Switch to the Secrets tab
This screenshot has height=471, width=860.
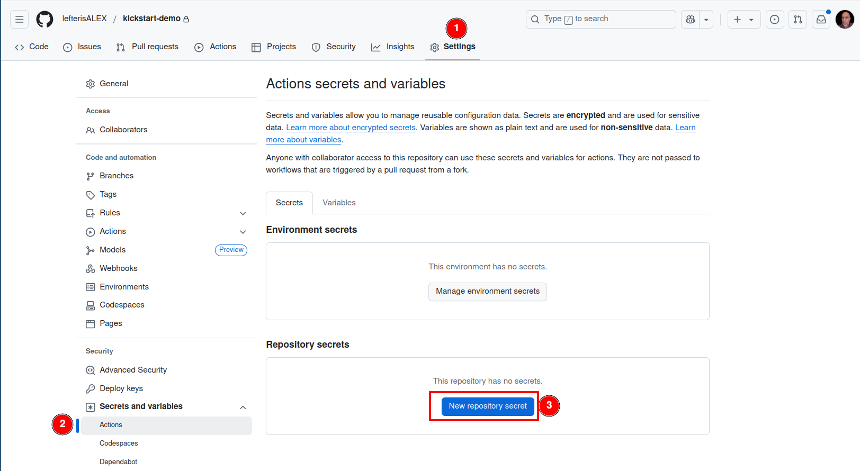(289, 203)
